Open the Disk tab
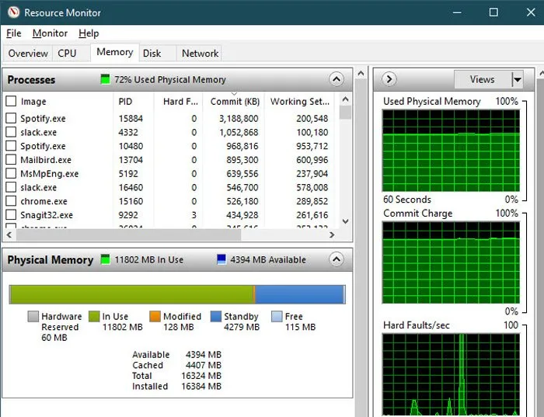 (x=152, y=53)
